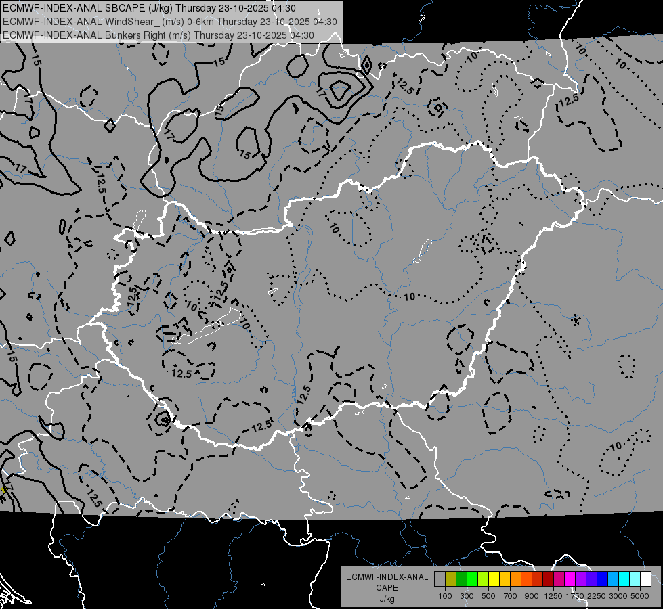Image resolution: width=663 pixels, height=609 pixels.
Task: Click the dark maroon-red legend swatch
Action: (548, 579)
